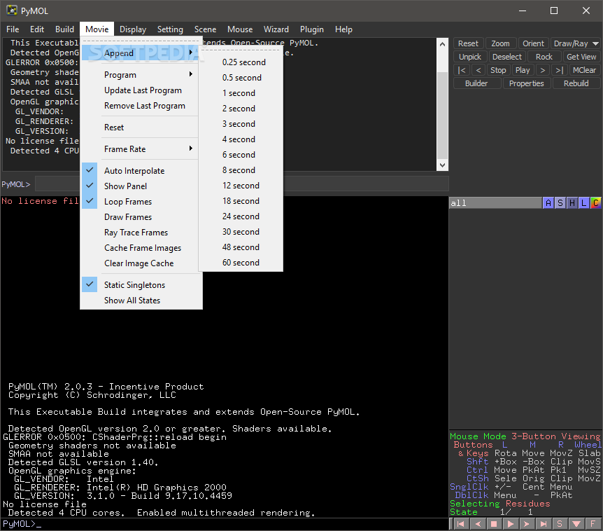
Task: Append 60 second to movie
Action: pos(241,263)
